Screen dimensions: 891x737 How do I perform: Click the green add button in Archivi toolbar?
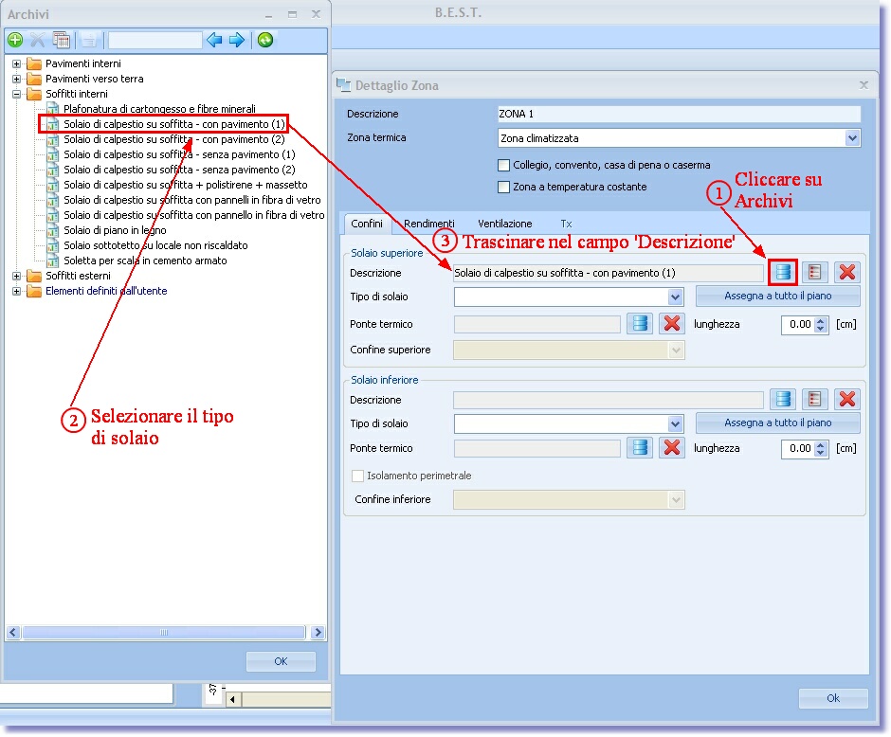(15, 40)
